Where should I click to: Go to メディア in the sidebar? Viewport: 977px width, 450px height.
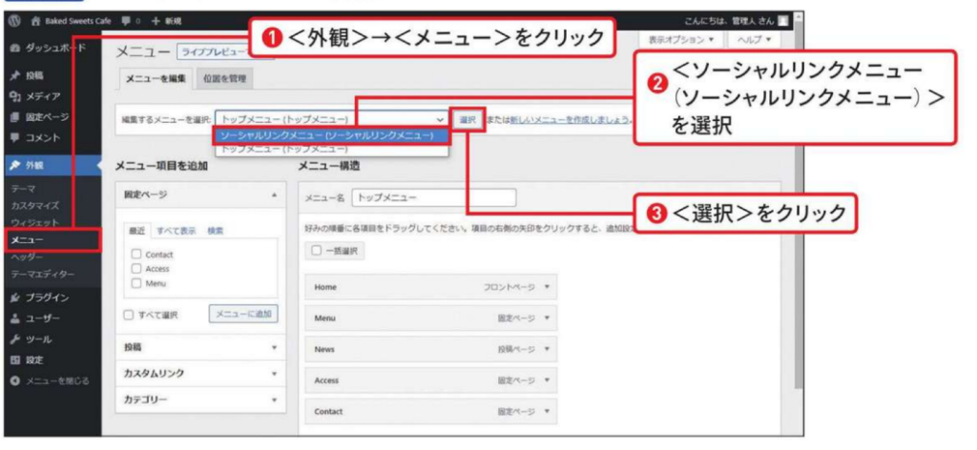point(41,95)
